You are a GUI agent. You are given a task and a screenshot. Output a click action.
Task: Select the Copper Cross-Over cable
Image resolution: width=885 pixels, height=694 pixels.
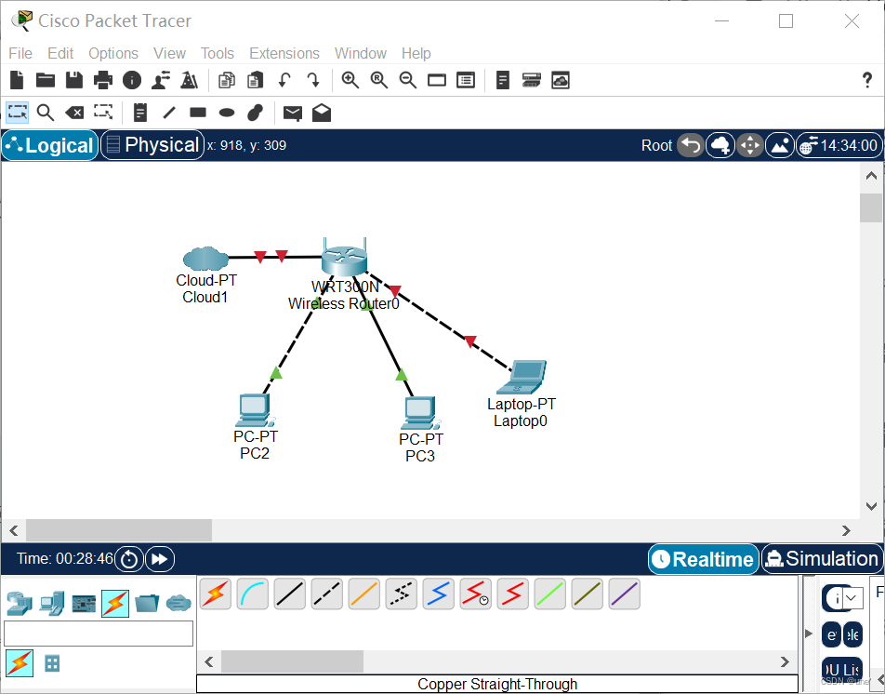[x=327, y=594]
